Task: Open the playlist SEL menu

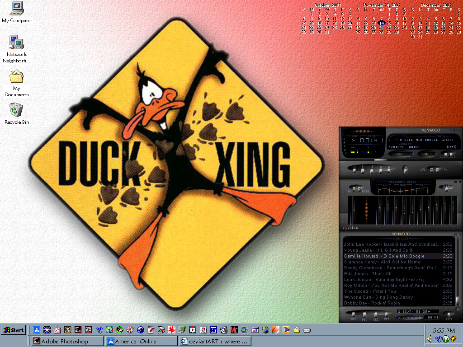Action: (376, 315)
